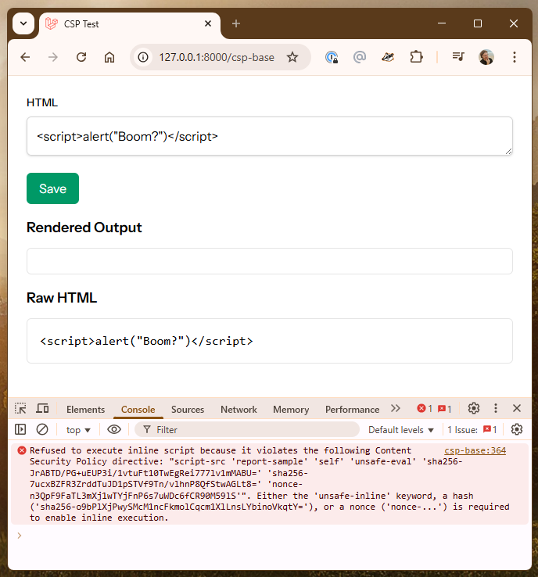Activate the inspect element picker
Image resolution: width=538 pixels, height=577 pixels.
pos(20,408)
